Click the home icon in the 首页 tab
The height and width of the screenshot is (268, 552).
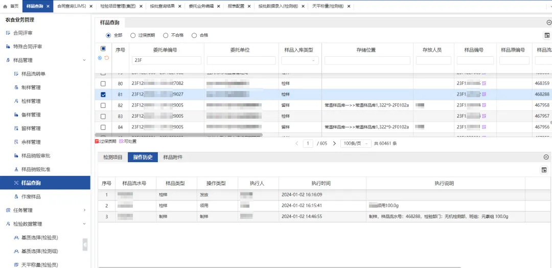(x=6, y=6)
